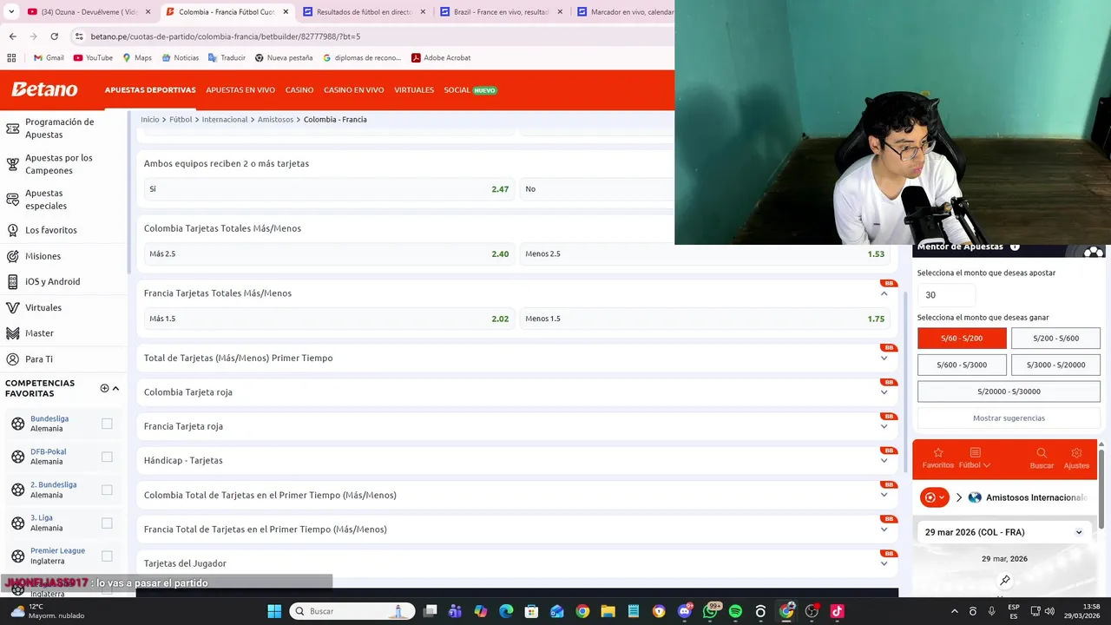The width and height of the screenshot is (1111, 625).
Task: Click Mostrar sugerencias button
Action: [1009, 418]
